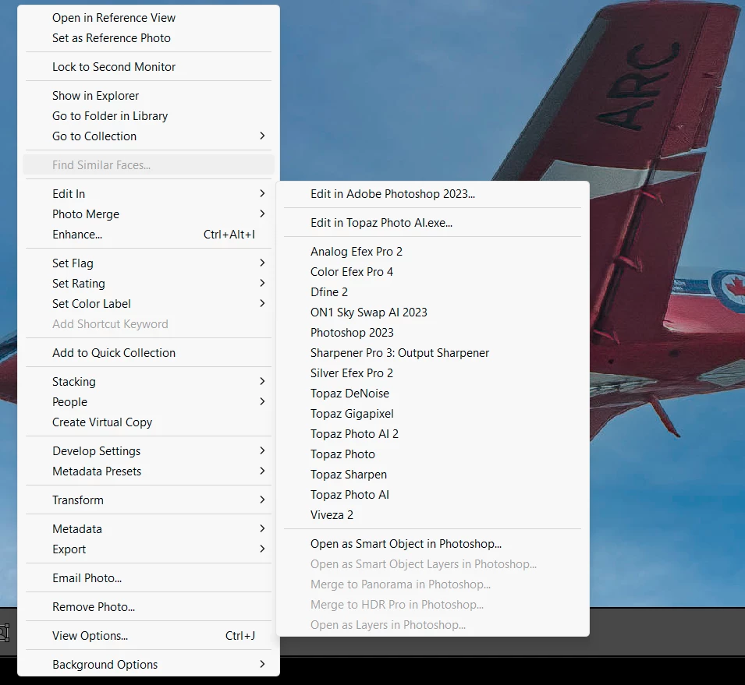Open the Metadata submenu
The width and height of the screenshot is (745, 685).
coord(148,529)
